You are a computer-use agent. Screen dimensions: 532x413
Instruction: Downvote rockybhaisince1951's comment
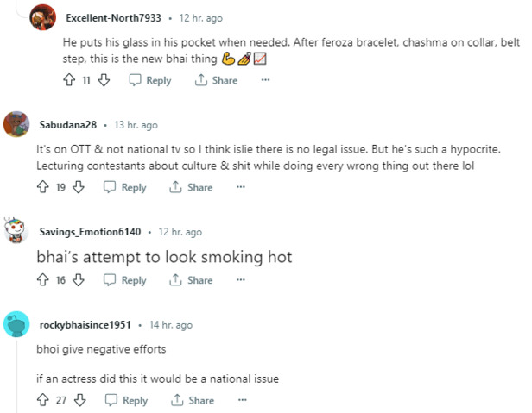coord(79,400)
